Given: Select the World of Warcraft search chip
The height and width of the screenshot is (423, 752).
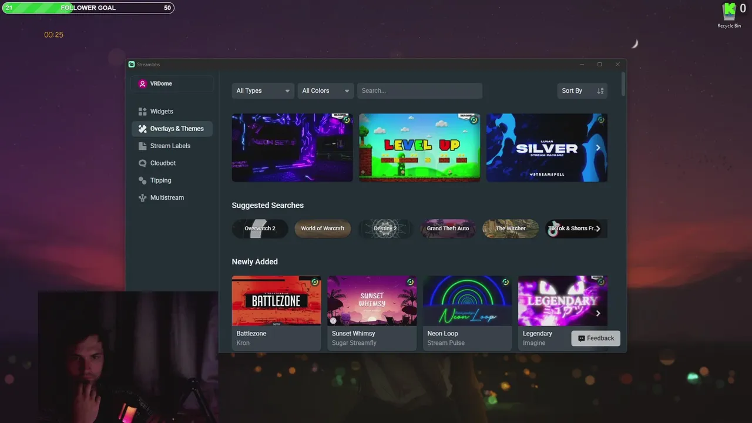Looking at the screenshot, I should tap(323, 229).
